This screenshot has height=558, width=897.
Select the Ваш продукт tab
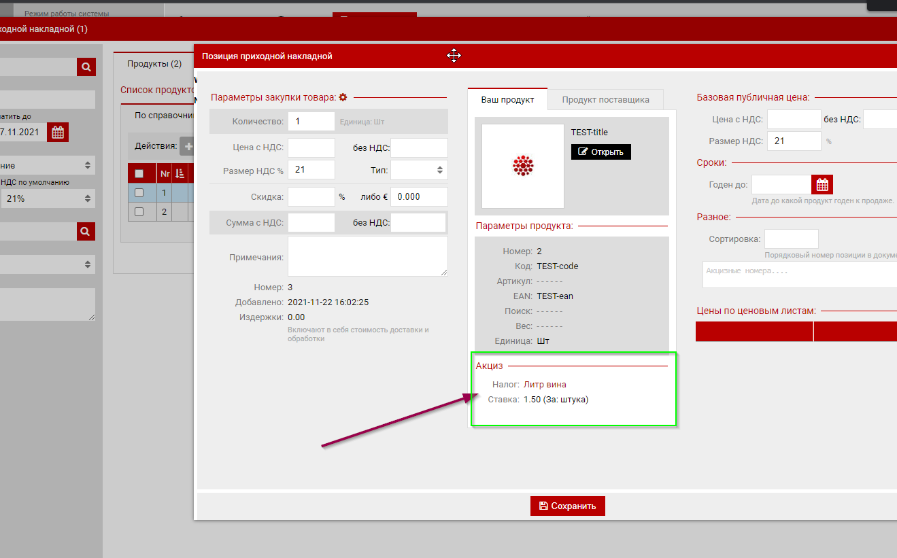507,100
